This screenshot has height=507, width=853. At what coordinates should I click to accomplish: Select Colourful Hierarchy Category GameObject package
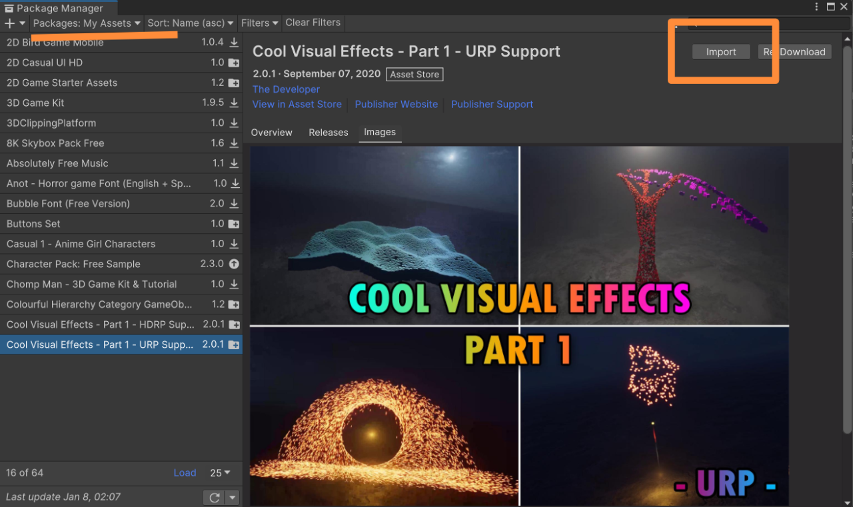(121, 304)
